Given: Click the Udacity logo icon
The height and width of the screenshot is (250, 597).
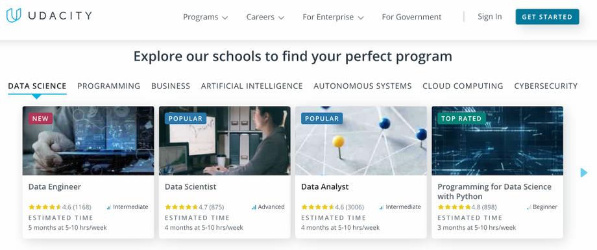Looking at the screenshot, I should tap(14, 16).
